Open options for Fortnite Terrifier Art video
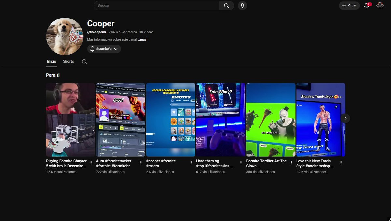This screenshot has height=221, width=391. (291, 163)
